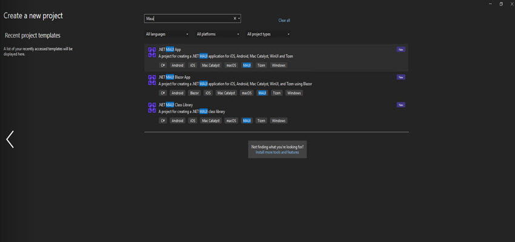Open the search history dropdown arrow
The image size is (515, 242).
click(239, 19)
